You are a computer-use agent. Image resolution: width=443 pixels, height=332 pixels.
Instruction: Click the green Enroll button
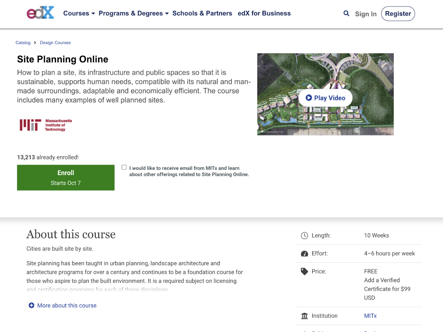click(66, 178)
